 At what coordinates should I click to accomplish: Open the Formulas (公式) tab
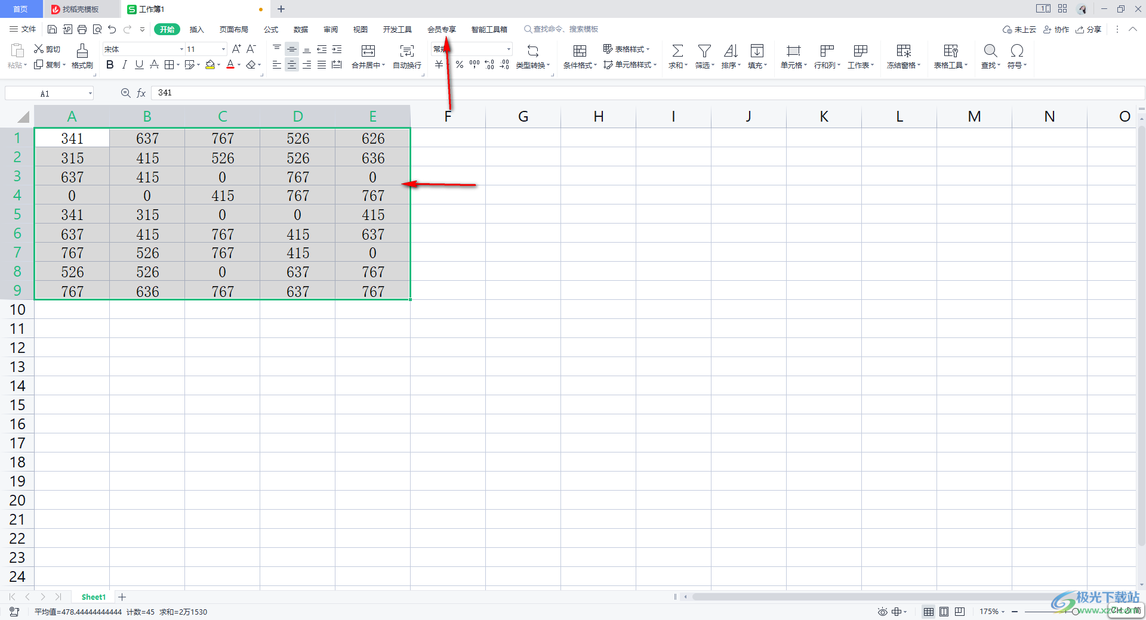point(271,29)
